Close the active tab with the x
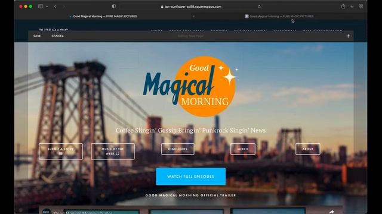The width and height of the screenshot is (382, 214). click(193, 16)
